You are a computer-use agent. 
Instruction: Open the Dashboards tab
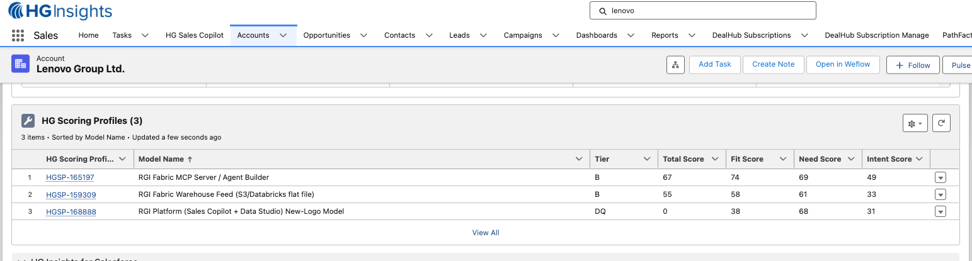coord(597,35)
